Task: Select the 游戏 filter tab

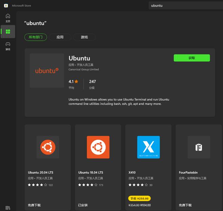Action: coord(84,37)
